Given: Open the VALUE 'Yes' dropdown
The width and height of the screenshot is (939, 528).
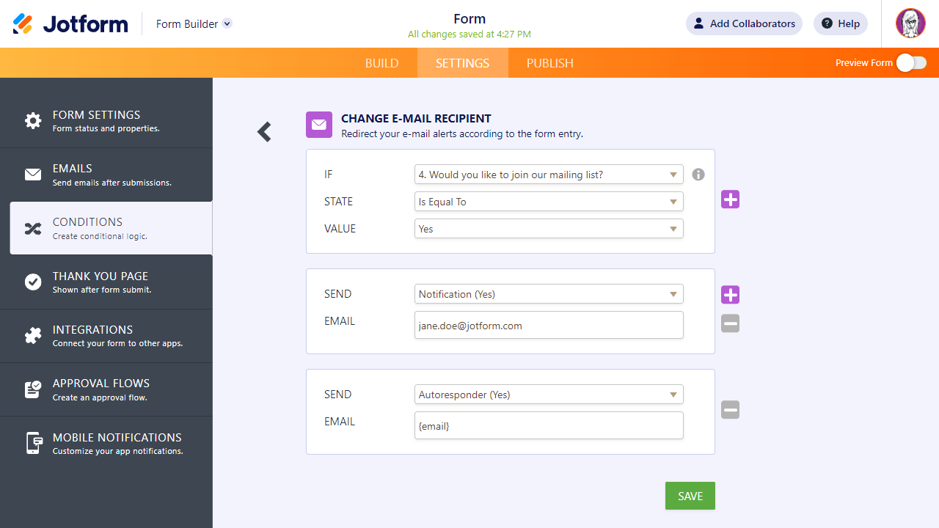Looking at the screenshot, I should (549, 229).
